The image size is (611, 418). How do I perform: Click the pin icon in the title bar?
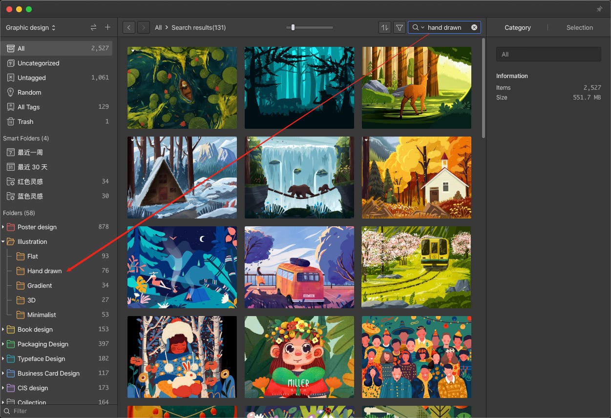tap(600, 9)
